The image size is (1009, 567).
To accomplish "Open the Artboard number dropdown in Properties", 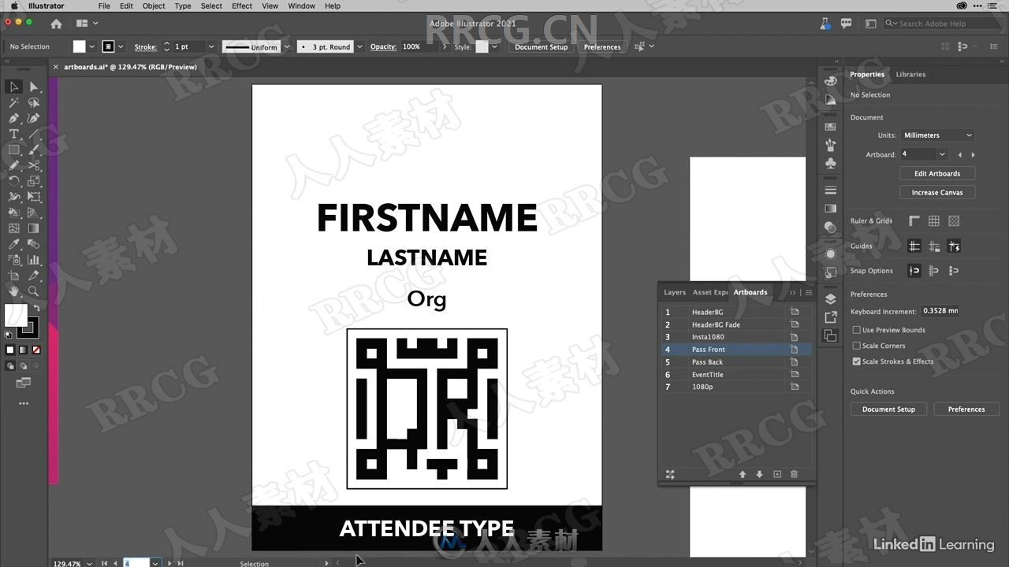I will 942,154.
